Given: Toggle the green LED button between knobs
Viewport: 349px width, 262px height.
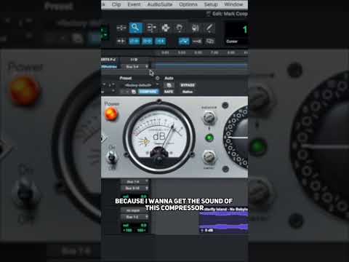Looking at the screenshot, I should (x=209, y=138).
